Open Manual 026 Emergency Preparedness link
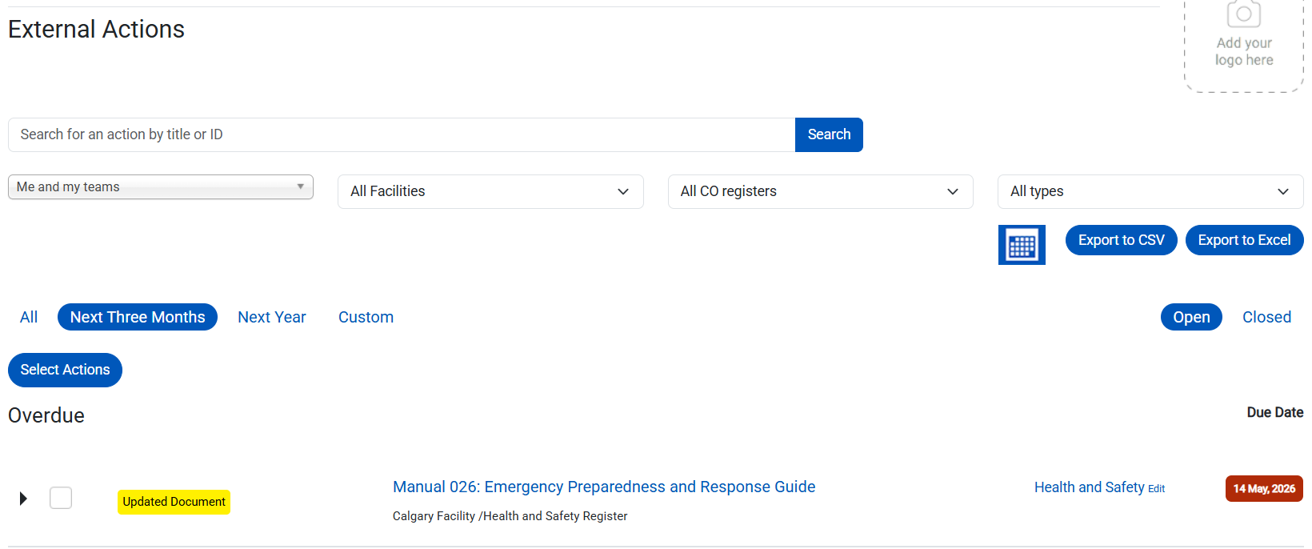 604,487
